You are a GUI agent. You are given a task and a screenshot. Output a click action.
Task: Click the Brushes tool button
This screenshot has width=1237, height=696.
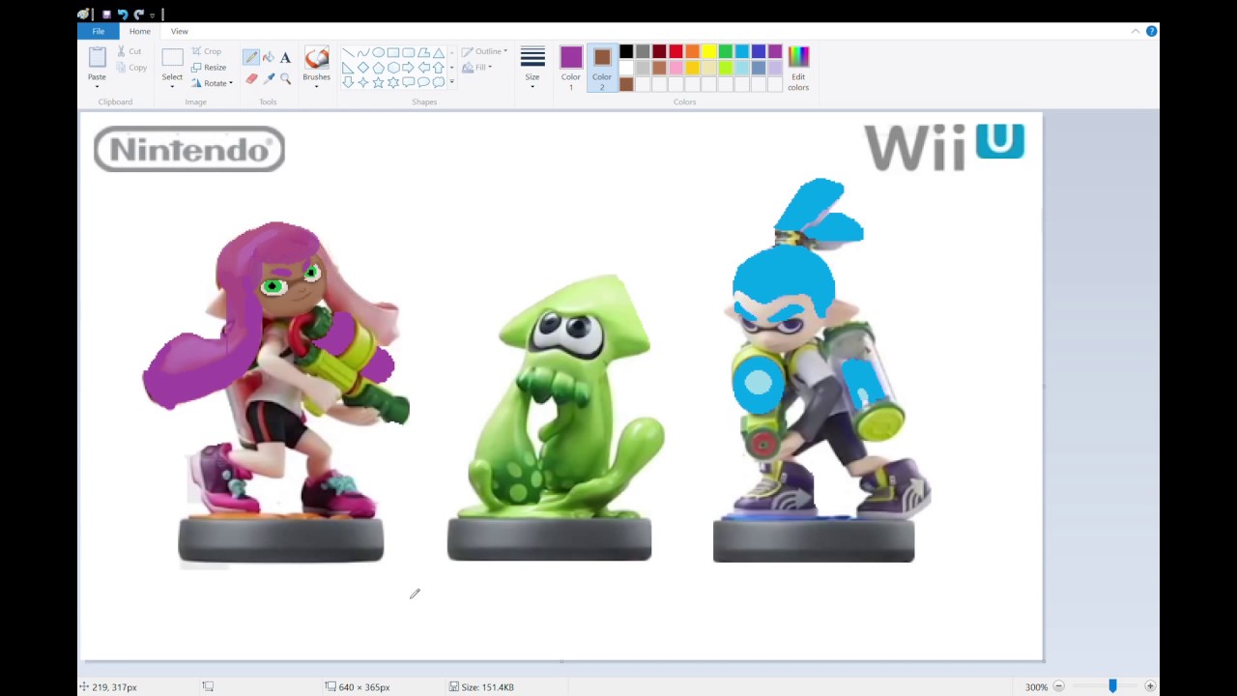coord(316,58)
